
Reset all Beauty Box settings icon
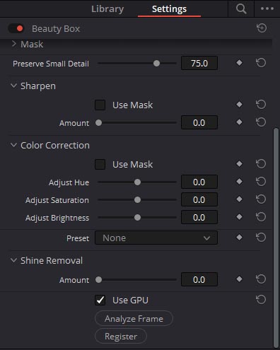262,28
